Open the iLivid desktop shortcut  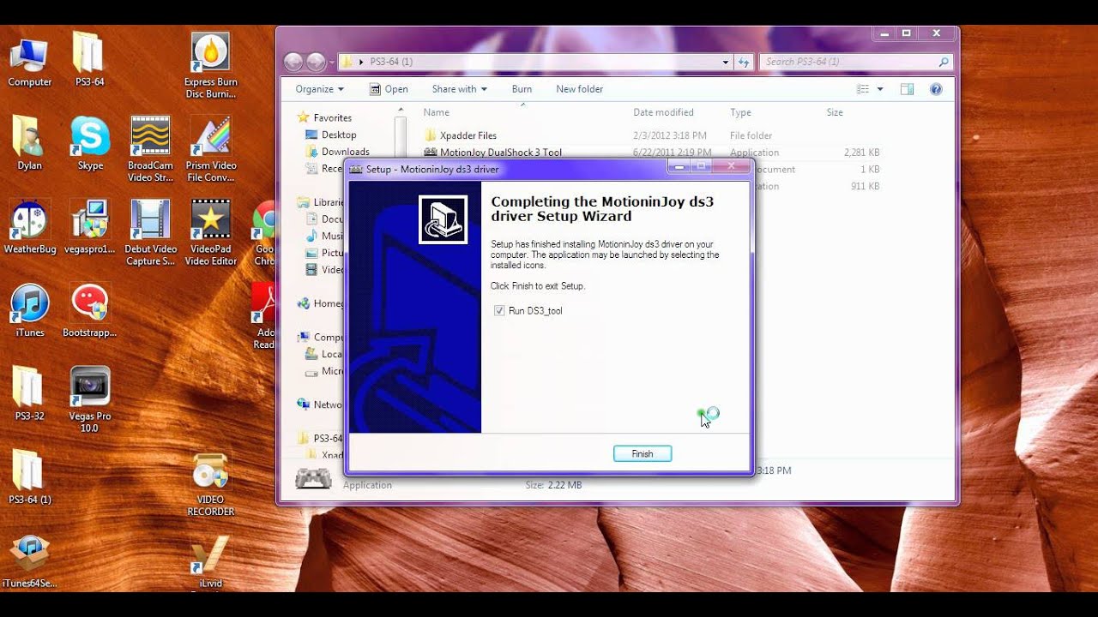pyautogui.click(x=210, y=561)
